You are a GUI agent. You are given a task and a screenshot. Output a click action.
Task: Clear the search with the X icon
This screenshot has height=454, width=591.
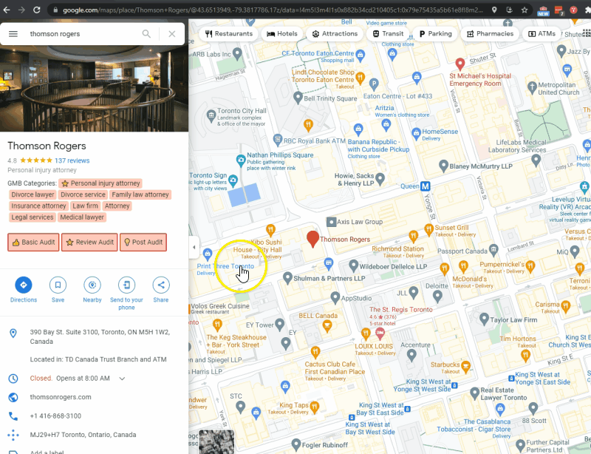click(172, 34)
